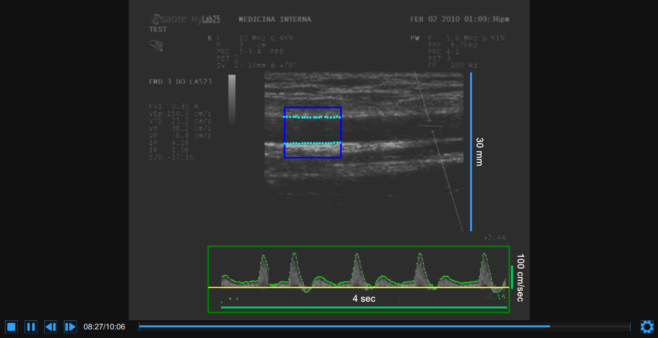The height and width of the screenshot is (338, 658).
Task: Pause the video playback
Action: 31,327
